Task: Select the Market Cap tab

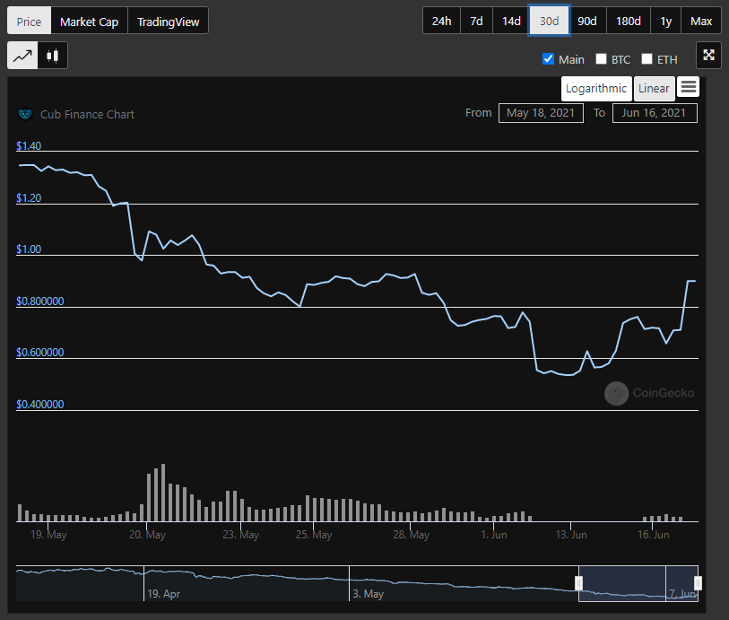Action: 90,22
